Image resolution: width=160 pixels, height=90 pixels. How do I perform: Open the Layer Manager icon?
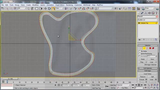(x=125, y=8)
